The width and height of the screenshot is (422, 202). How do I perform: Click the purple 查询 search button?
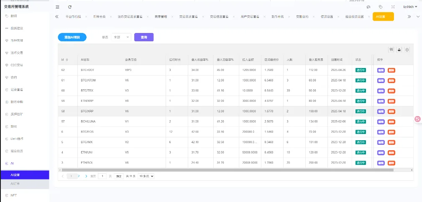tap(144, 37)
